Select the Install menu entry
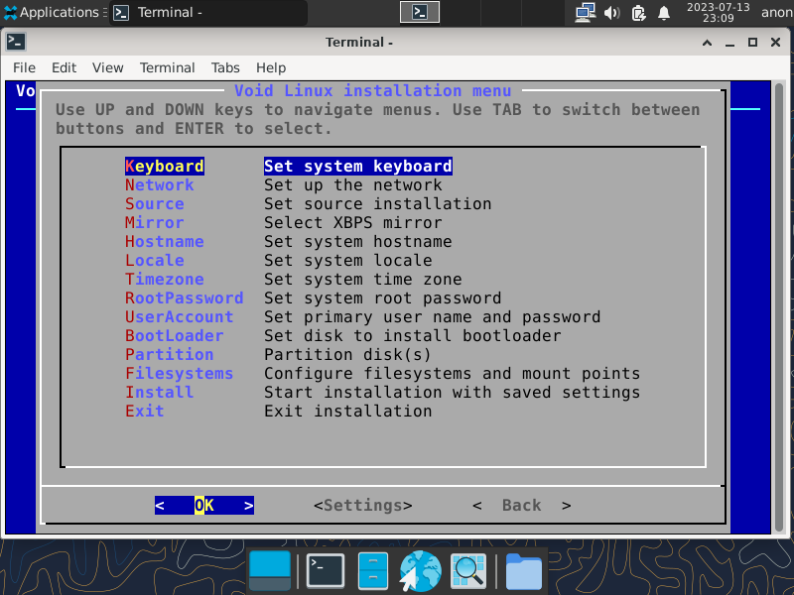794x595 pixels. pos(160,393)
